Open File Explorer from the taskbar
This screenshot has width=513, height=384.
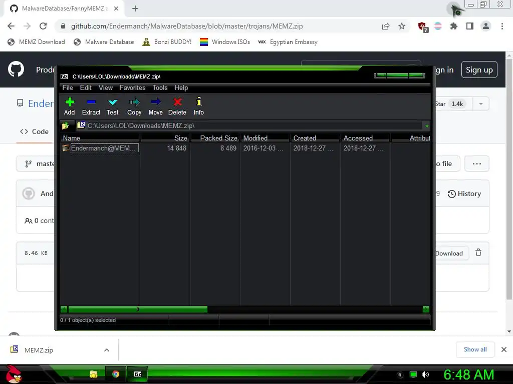click(x=94, y=374)
